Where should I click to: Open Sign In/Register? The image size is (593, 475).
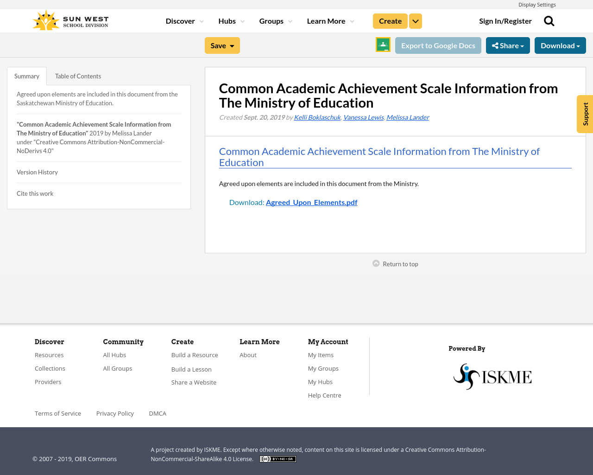click(x=505, y=20)
